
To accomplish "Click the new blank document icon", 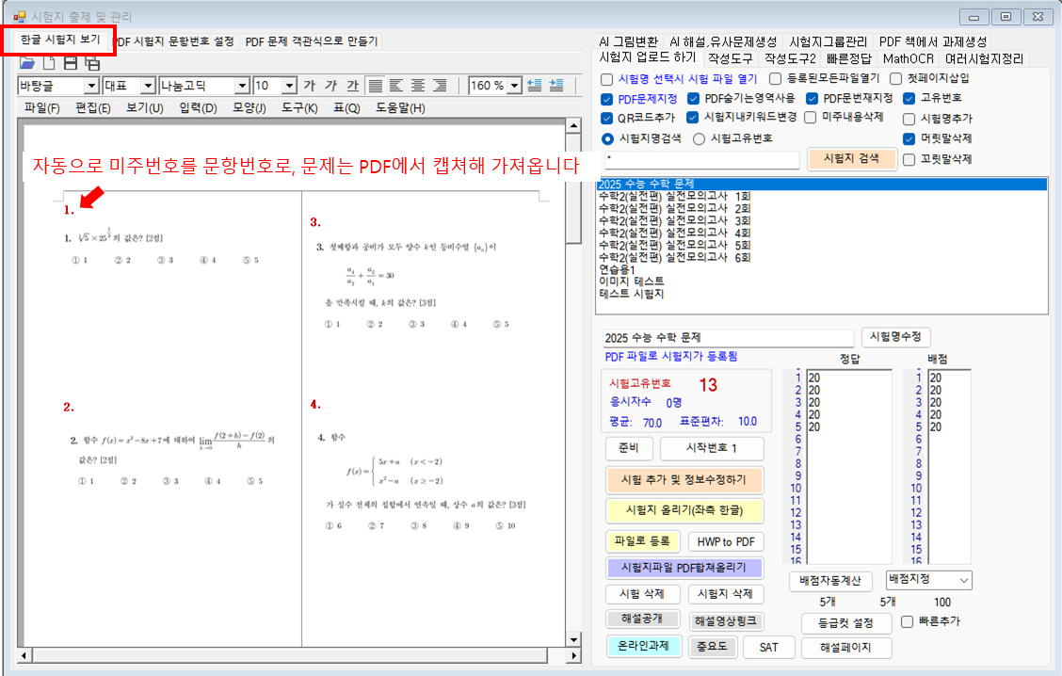I will (49, 63).
